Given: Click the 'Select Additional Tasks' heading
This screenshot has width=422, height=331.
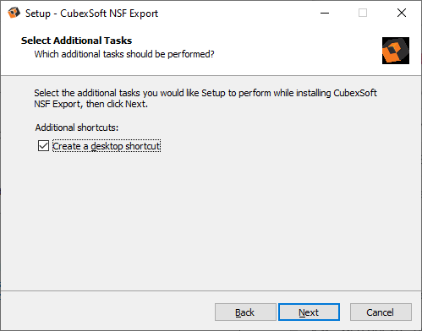Looking at the screenshot, I should [x=76, y=41].
